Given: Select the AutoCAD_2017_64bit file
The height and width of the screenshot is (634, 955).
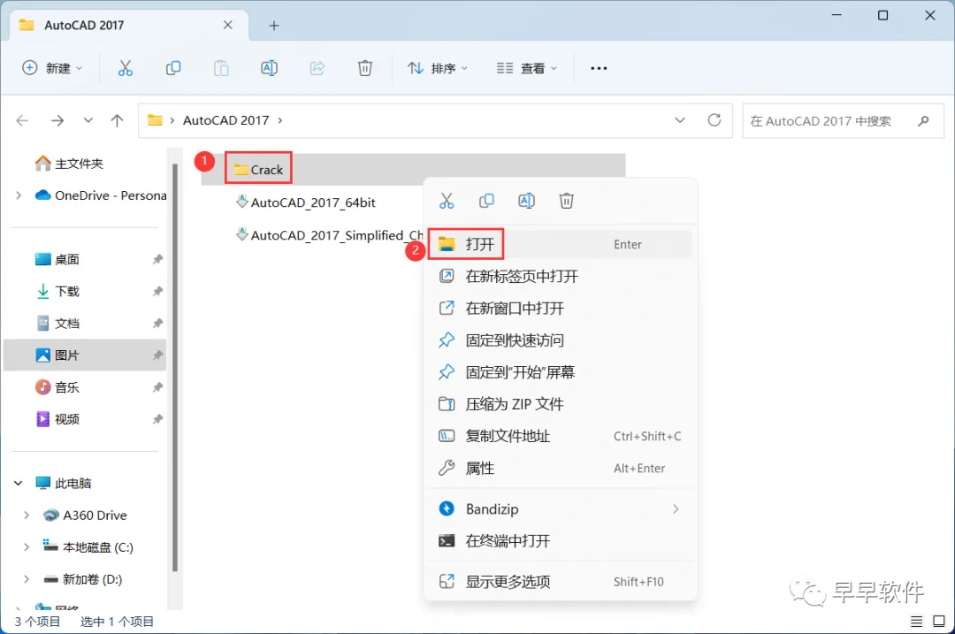Looking at the screenshot, I should [x=306, y=202].
